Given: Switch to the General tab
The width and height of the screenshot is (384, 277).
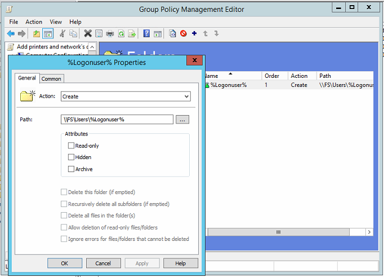Looking at the screenshot, I should click(x=27, y=78).
